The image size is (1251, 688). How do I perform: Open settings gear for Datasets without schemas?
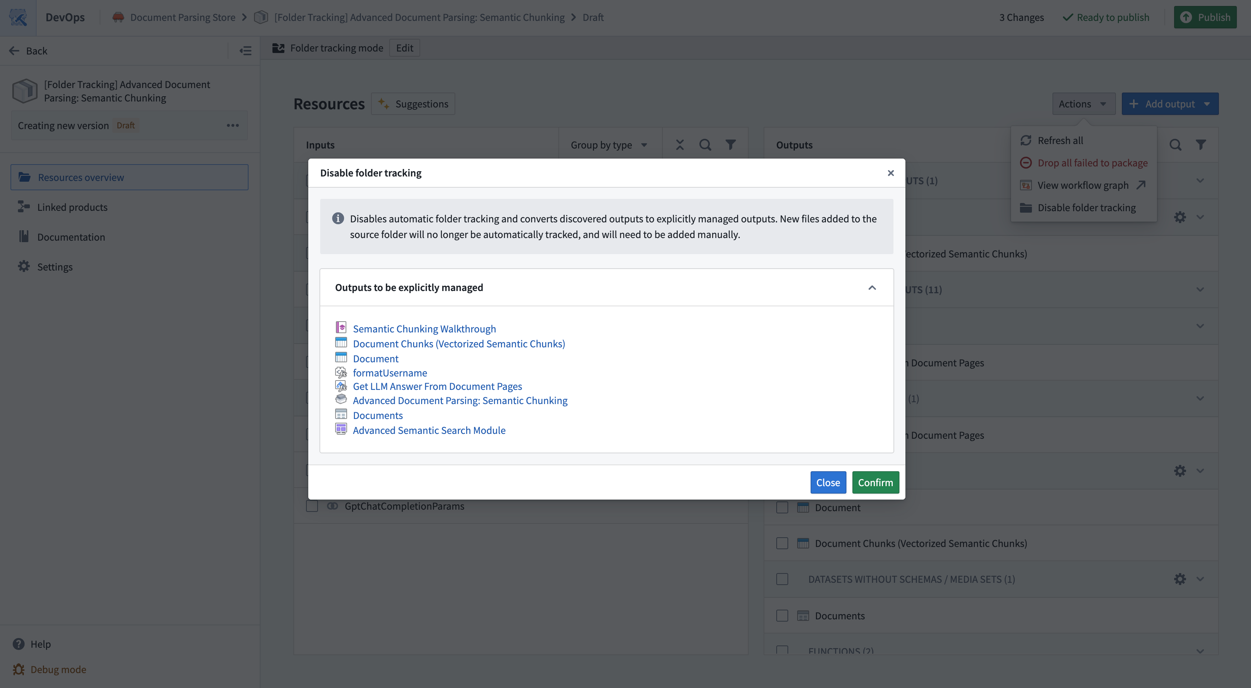pyautogui.click(x=1180, y=579)
